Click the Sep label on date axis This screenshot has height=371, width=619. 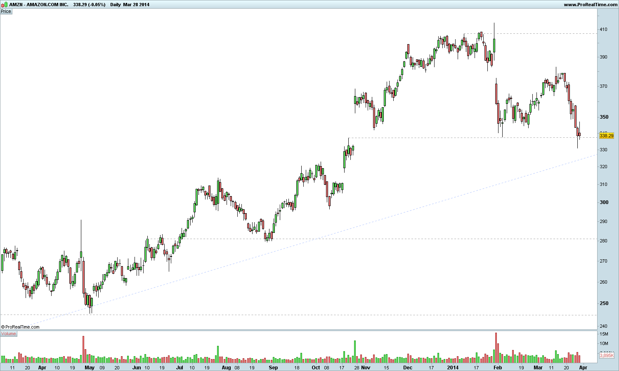coord(273,367)
